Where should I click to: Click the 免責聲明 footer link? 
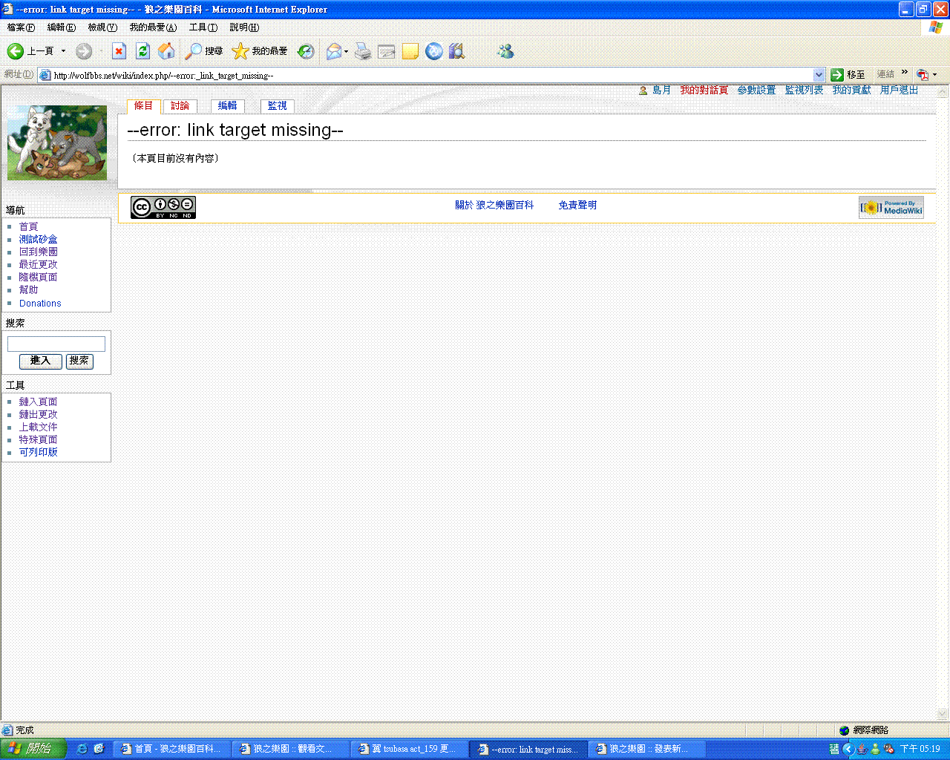(577, 206)
